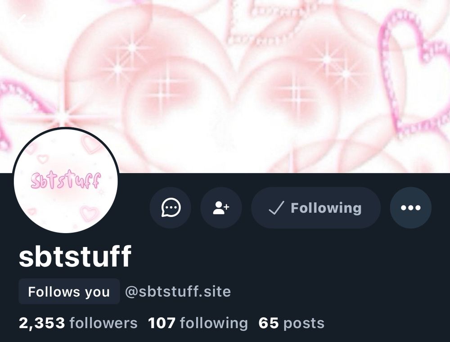Open chat with the speech bubble icon
The height and width of the screenshot is (342, 450).
(x=171, y=207)
